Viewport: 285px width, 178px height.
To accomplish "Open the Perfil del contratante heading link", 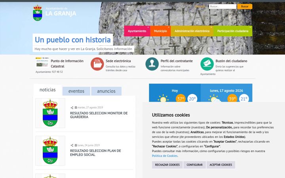I will [x=177, y=61].
